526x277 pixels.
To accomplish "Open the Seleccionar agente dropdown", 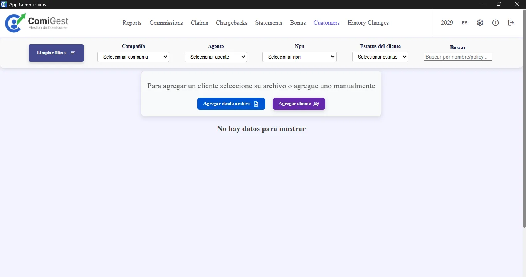I will pos(216,57).
